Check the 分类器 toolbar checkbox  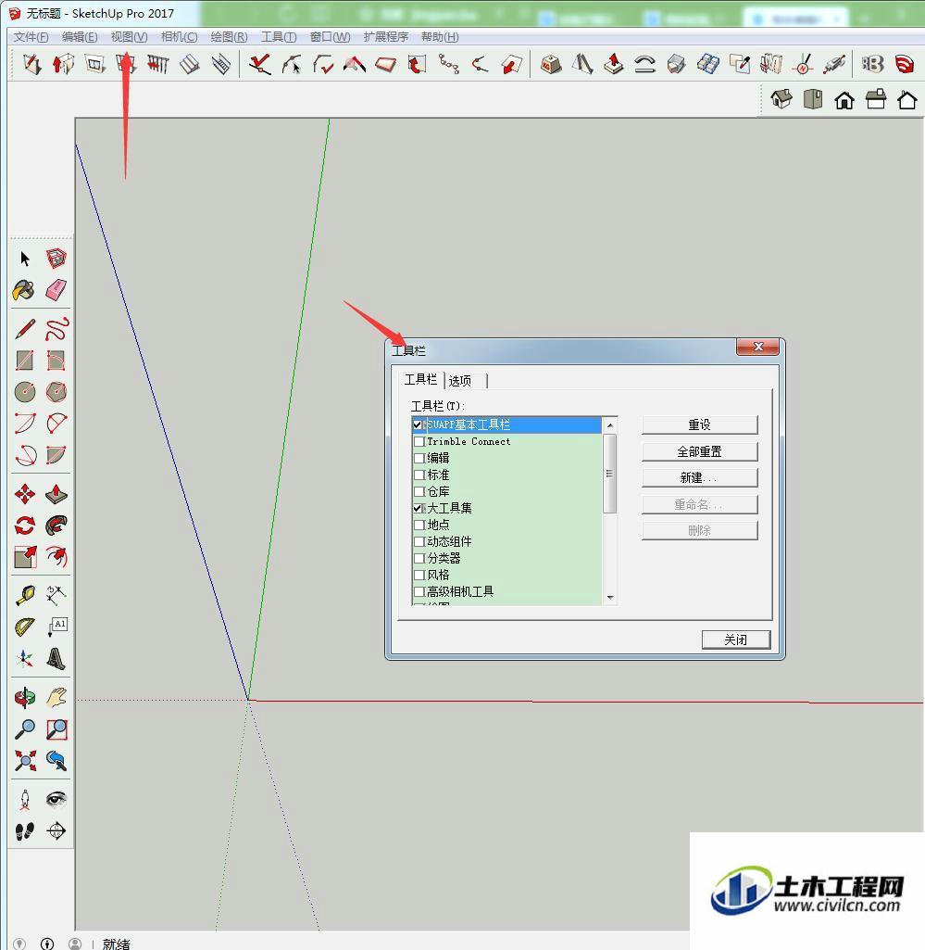pos(419,558)
